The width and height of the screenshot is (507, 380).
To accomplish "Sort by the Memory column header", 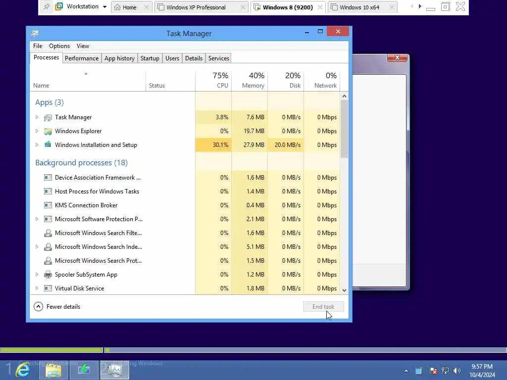I will [250, 80].
